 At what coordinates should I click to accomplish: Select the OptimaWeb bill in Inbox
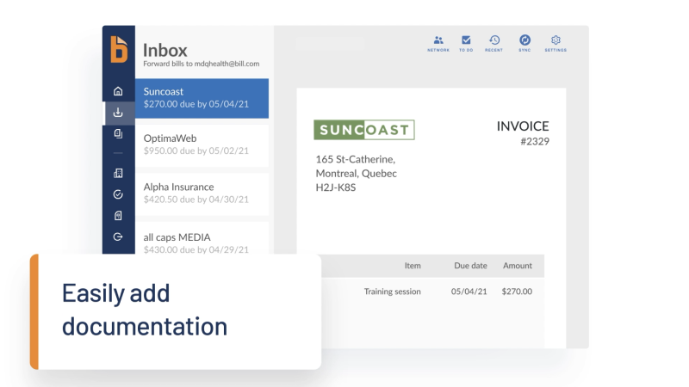[x=202, y=145]
